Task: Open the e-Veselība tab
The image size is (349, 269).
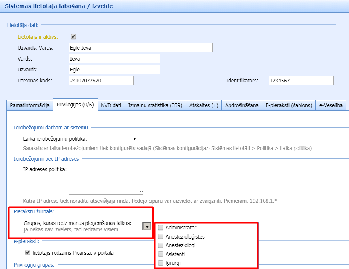Action: [x=331, y=105]
